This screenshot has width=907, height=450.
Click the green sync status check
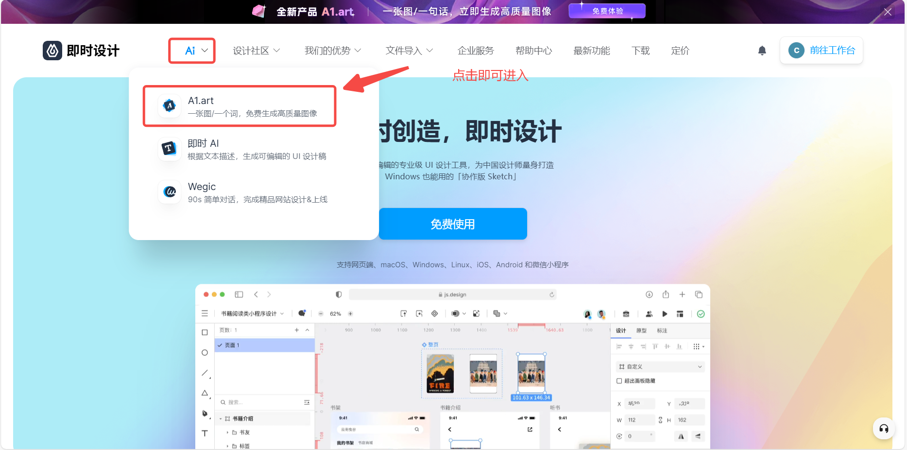coord(701,314)
